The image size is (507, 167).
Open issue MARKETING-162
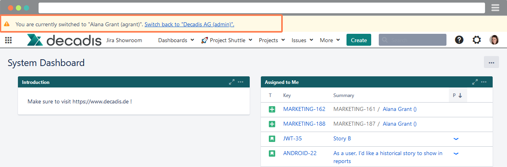click(304, 109)
